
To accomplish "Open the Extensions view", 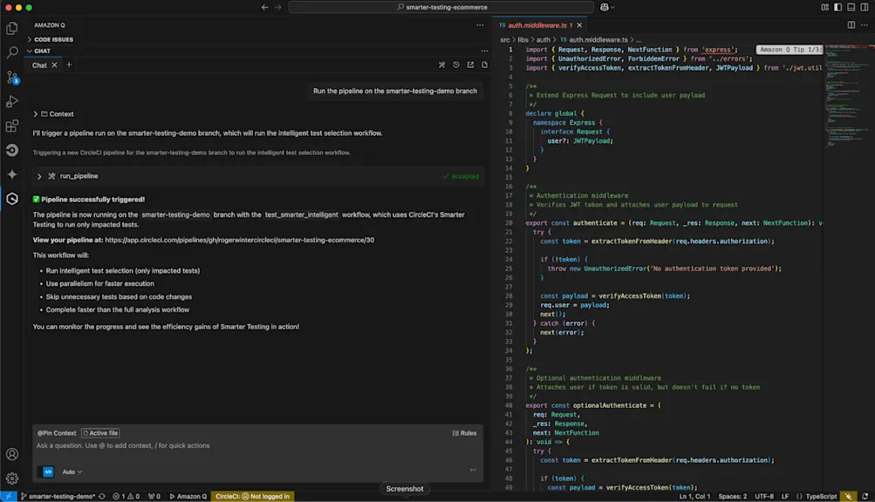I will tap(11, 126).
